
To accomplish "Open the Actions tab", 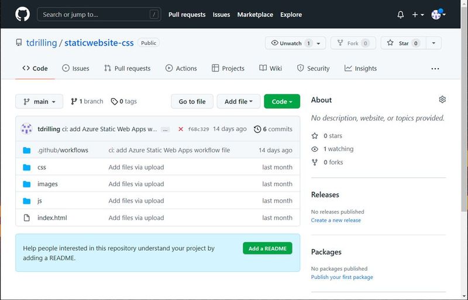I will pyautogui.click(x=181, y=69).
